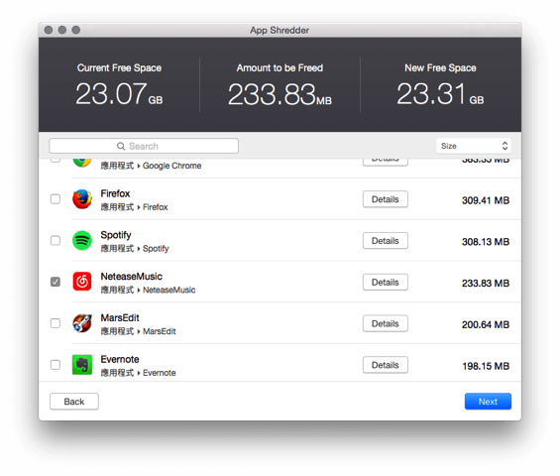Click the 308.13 MB size value
560x476 pixels.
pyautogui.click(x=486, y=242)
